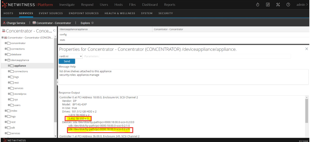This screenshot has height=142, width=310.
Task: Open the admin user menu
Action: 302,5
